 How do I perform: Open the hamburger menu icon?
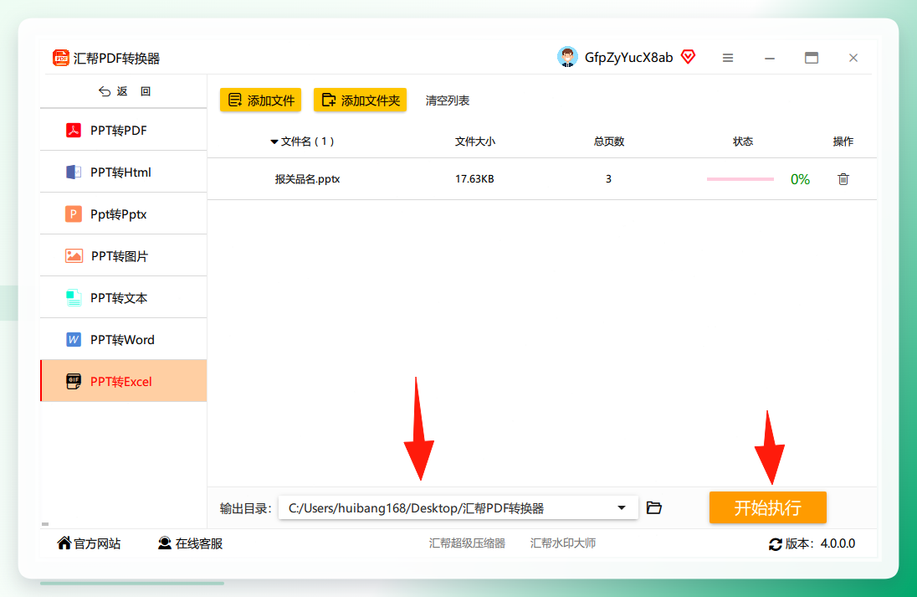728,58
